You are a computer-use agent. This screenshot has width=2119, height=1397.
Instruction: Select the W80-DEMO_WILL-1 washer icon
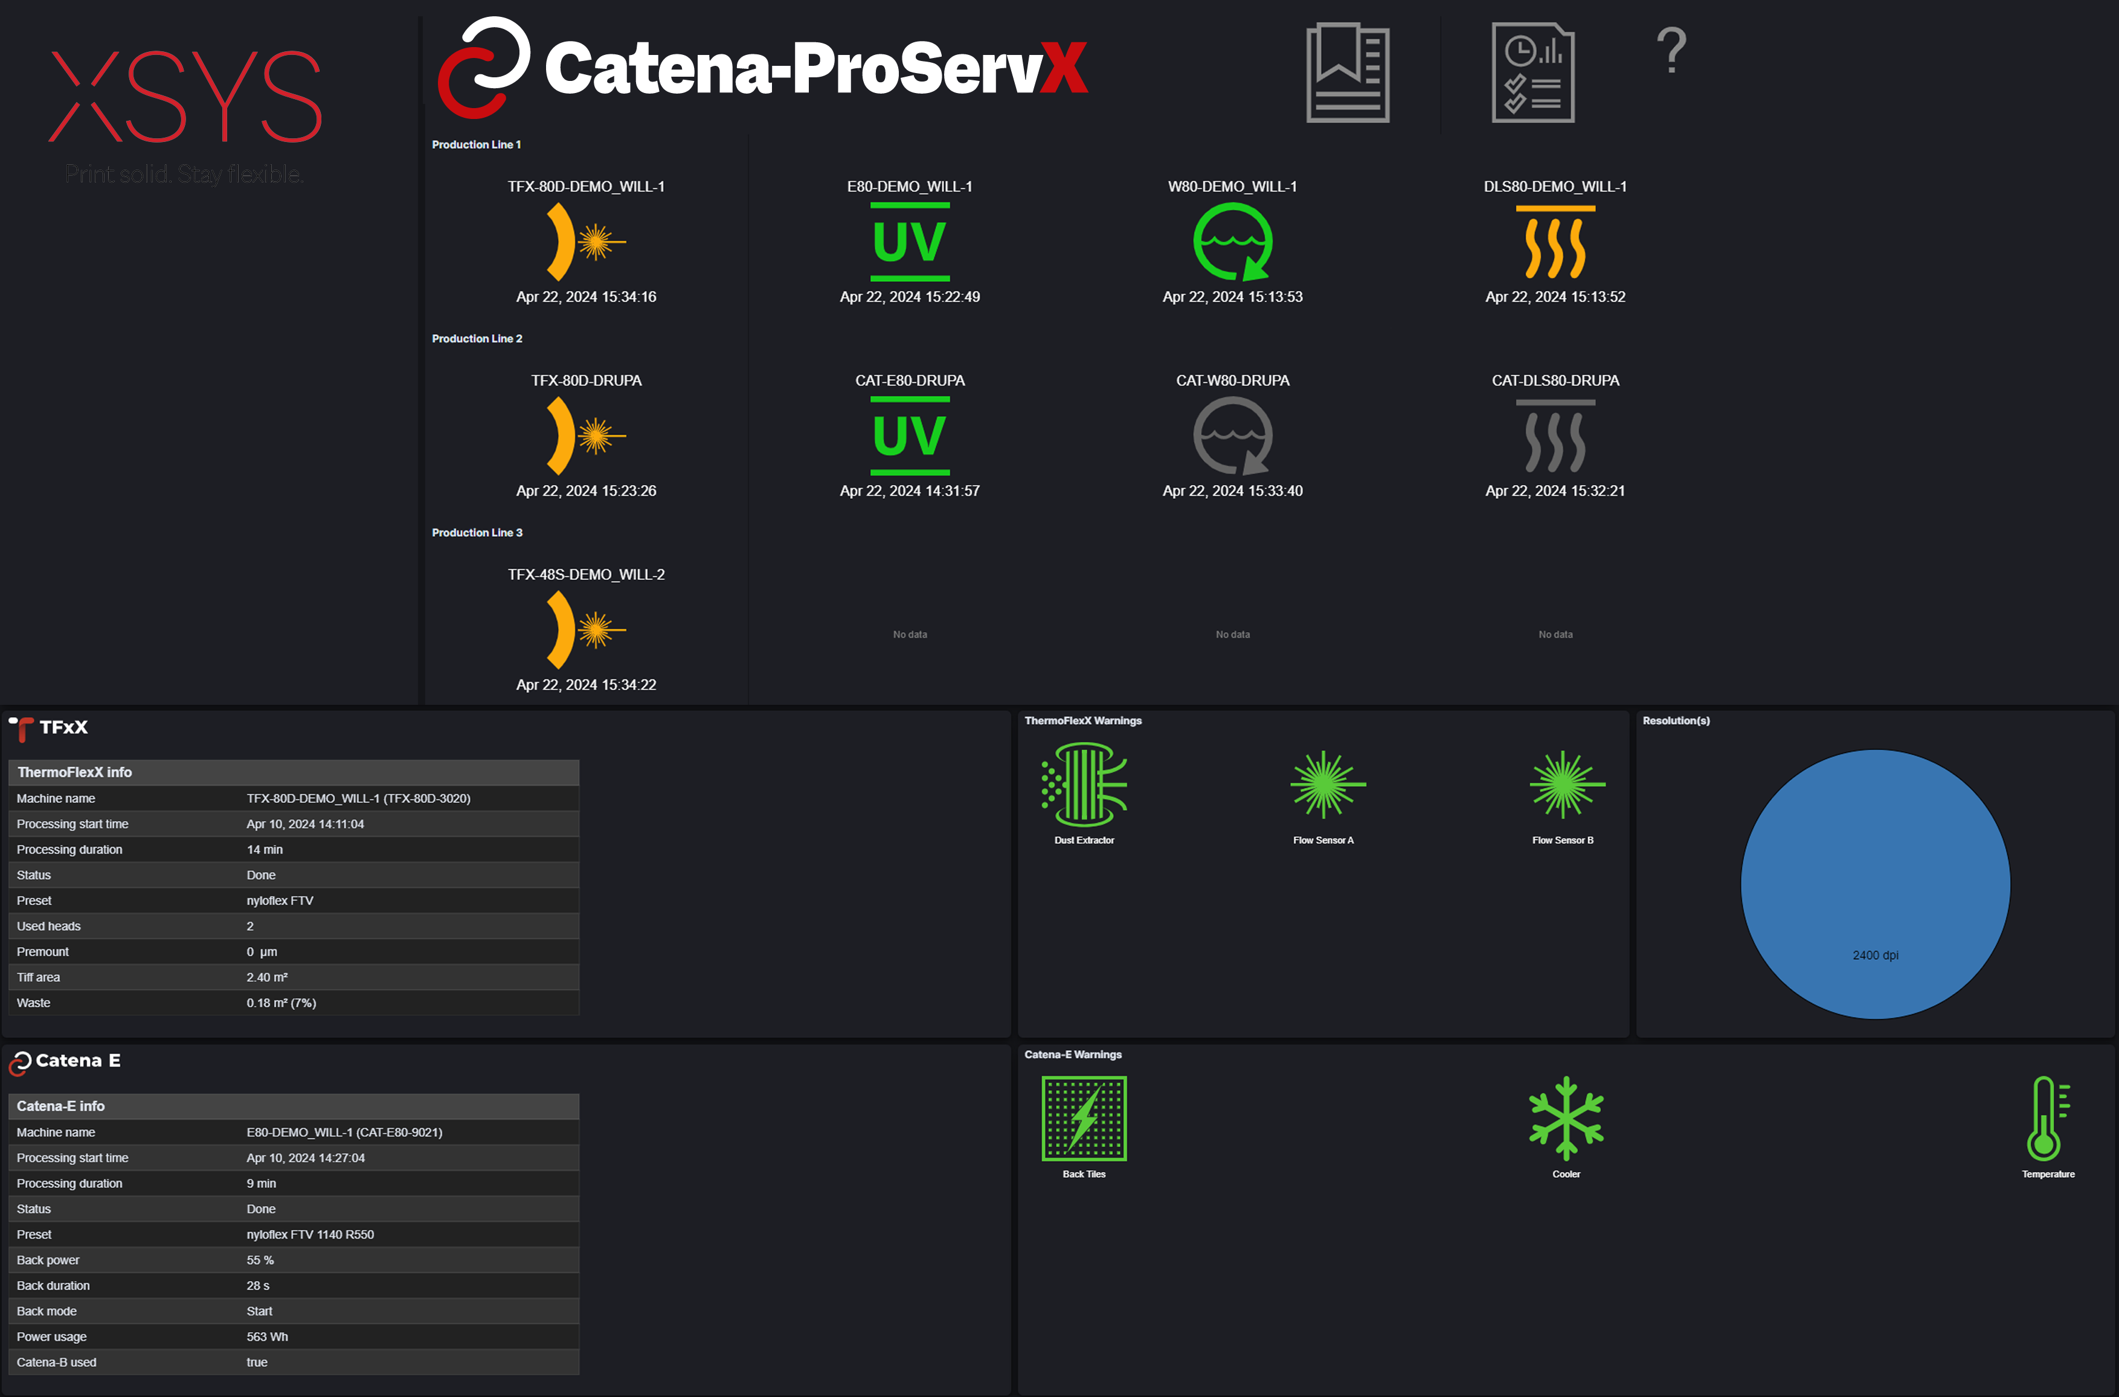(1232, 242)
